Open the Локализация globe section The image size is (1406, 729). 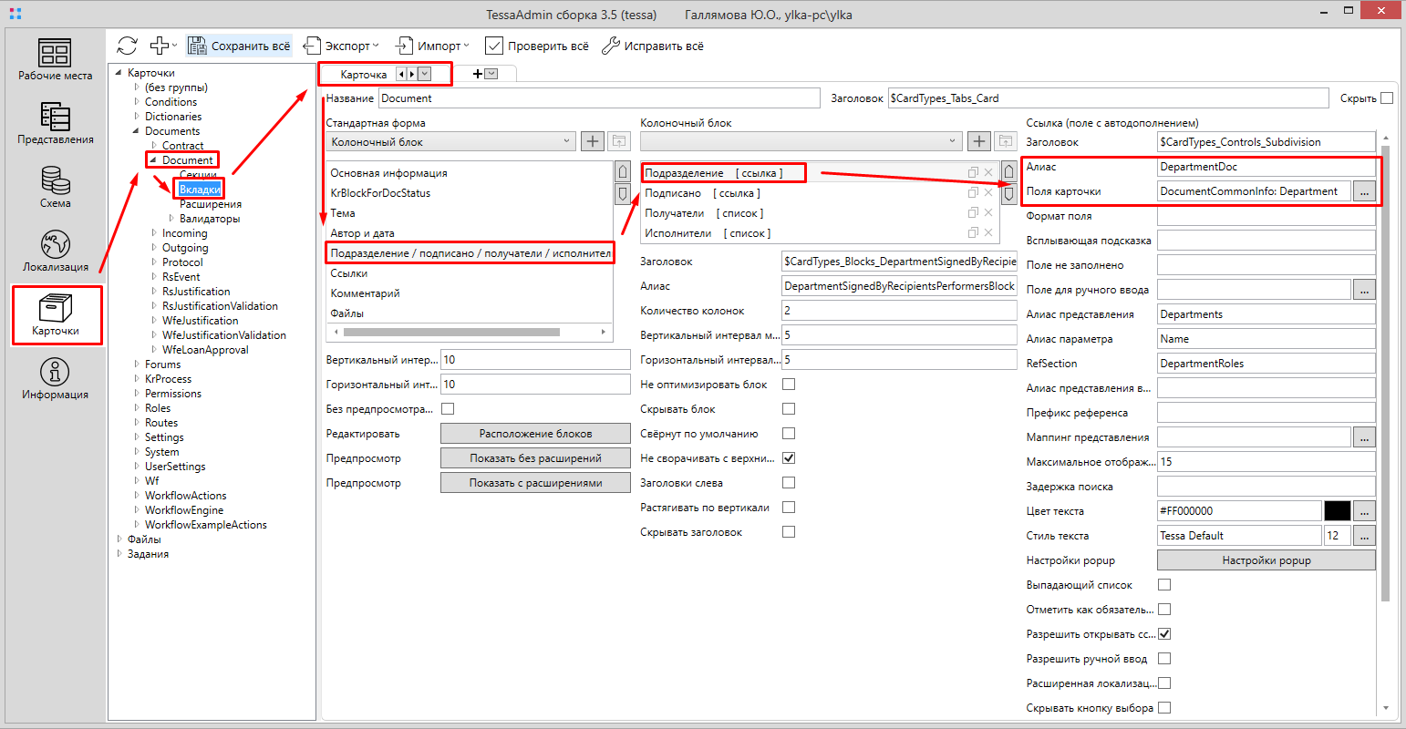55,250
